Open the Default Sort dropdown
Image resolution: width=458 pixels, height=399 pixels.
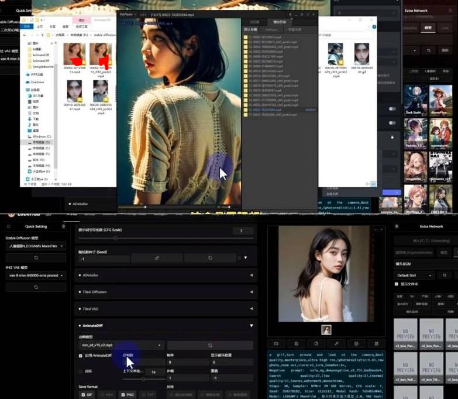(414, 275)
